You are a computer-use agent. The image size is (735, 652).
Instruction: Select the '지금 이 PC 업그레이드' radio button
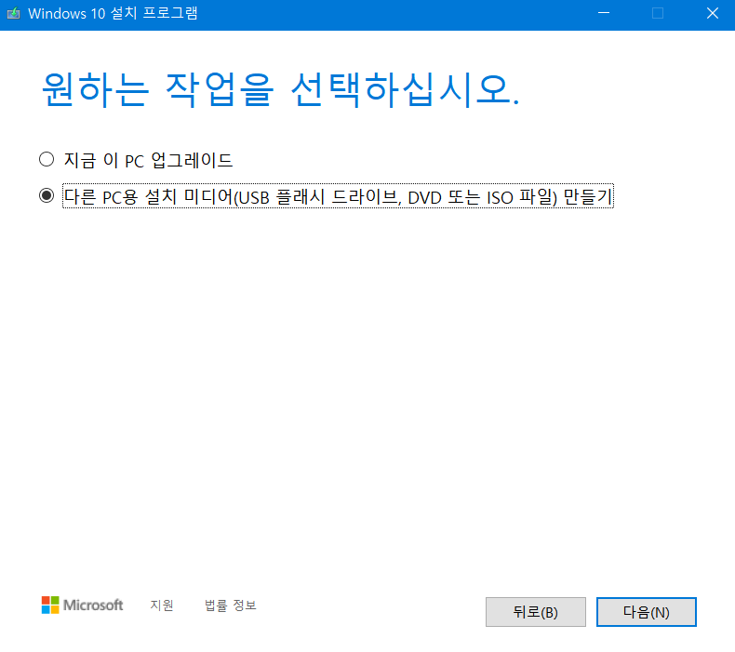pyautogui.click(x=47, y=159)
